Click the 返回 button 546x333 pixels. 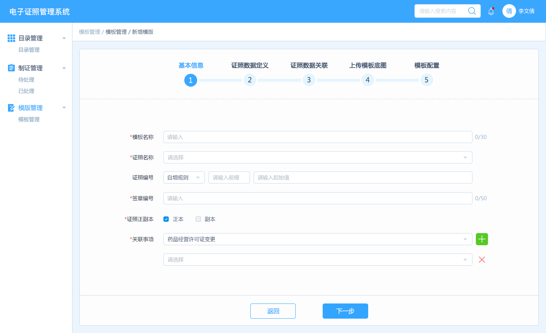point(273,311)
